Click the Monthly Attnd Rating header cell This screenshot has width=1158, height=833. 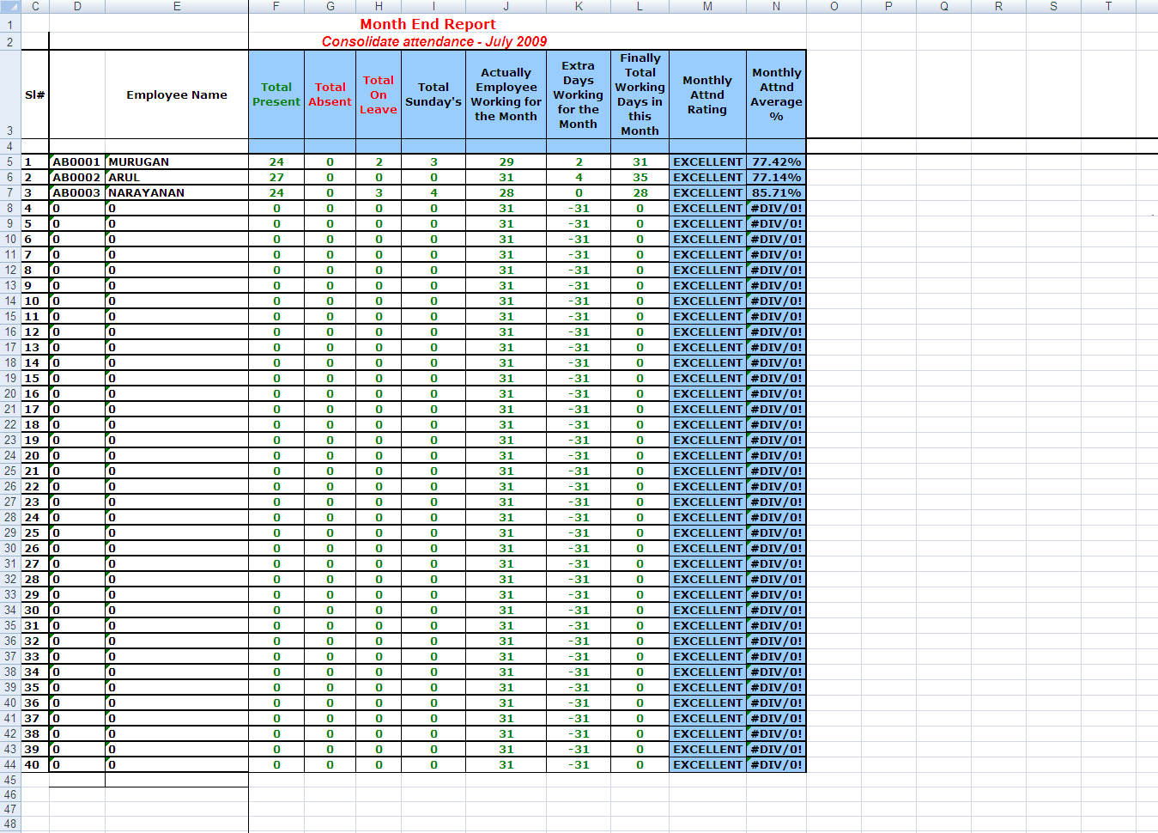pos(706,94)
